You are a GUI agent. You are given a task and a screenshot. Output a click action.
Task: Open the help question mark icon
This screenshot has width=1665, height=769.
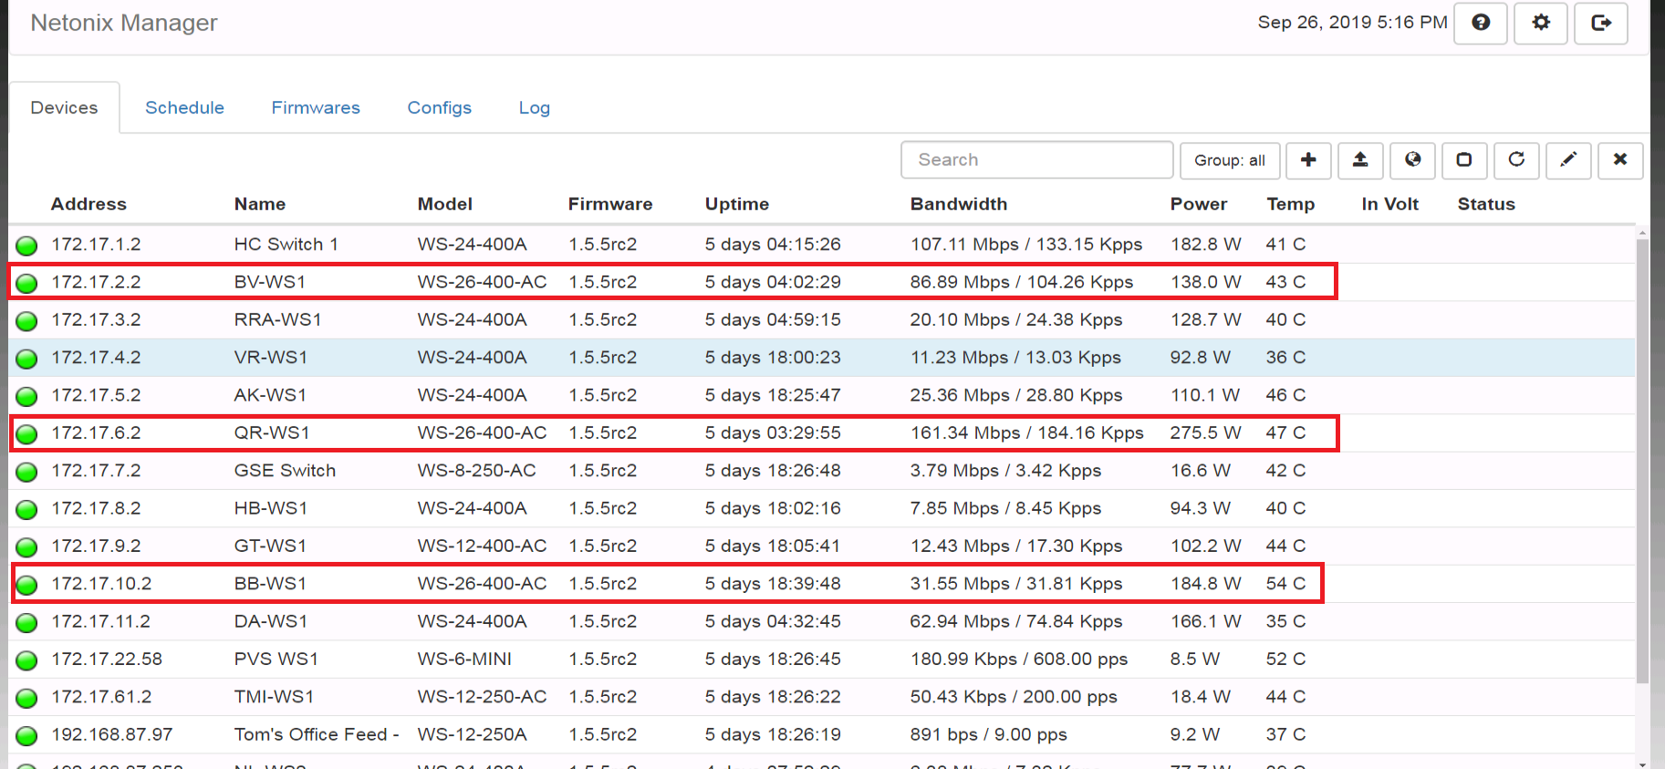(1480, 23)
